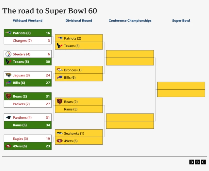
Task: Click the Eagles (3) result row
Action: [28, 138]
